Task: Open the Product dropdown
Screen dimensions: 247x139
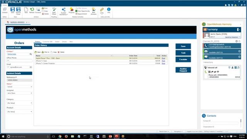Action: 19,112
